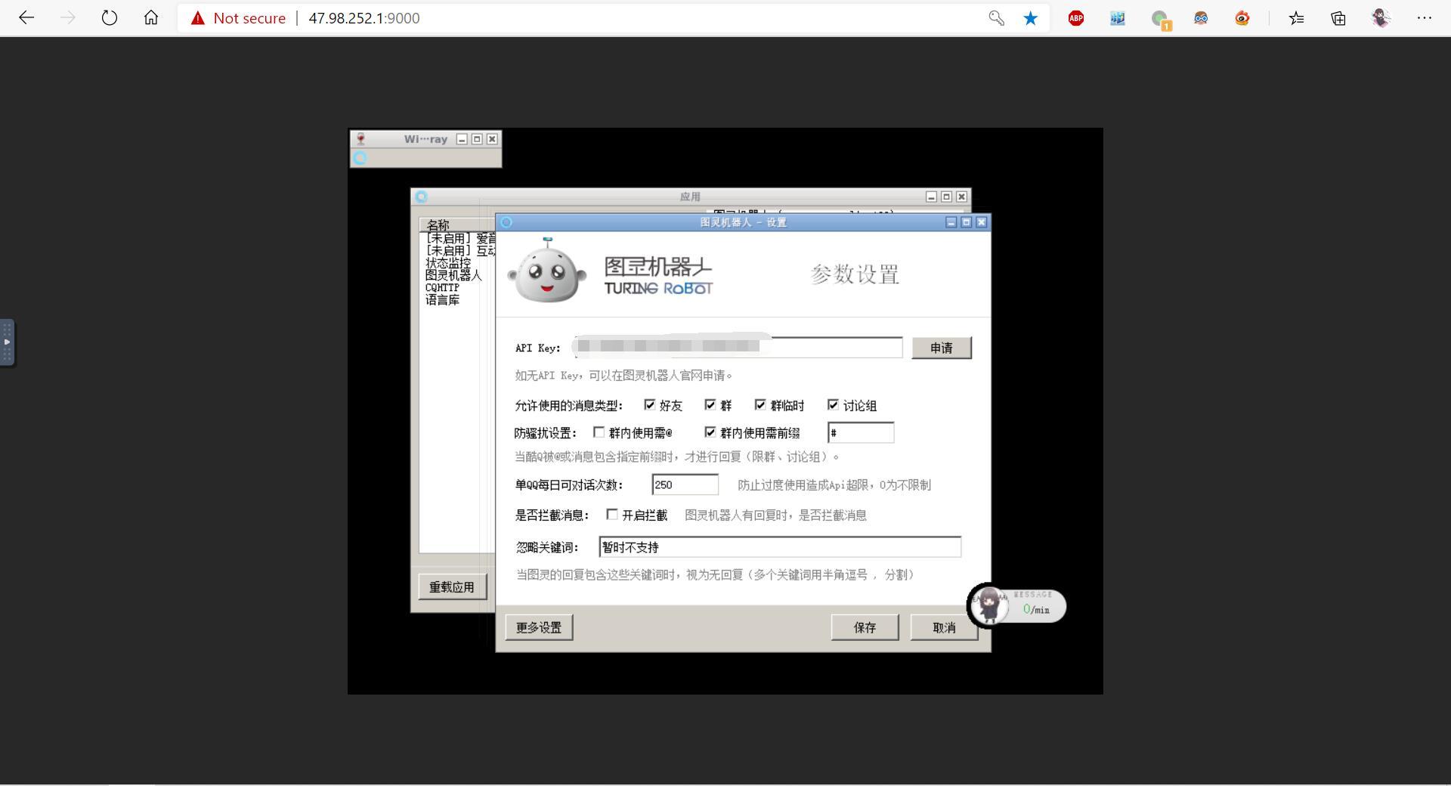Click the blue favorite star icon
Screen dimensions: 1451x786
(x=1031, y=18)
